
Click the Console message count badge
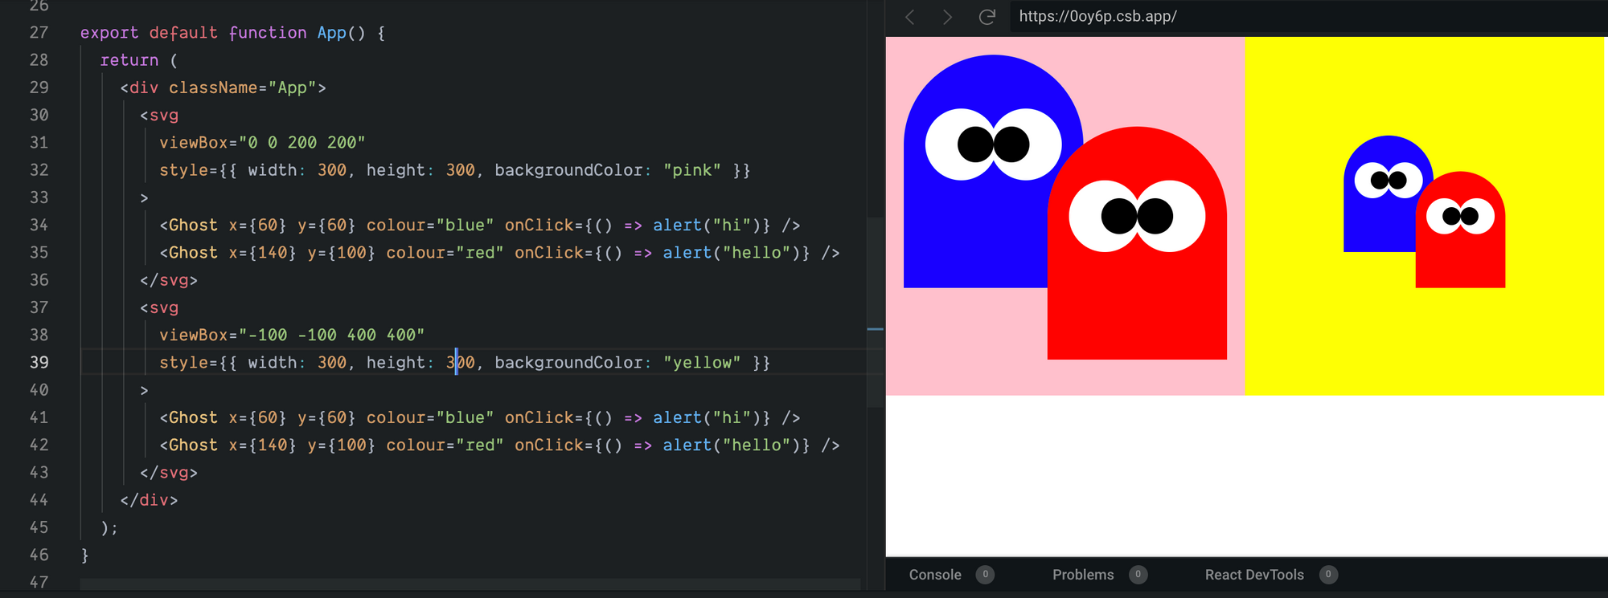click(x=985, y=575)
